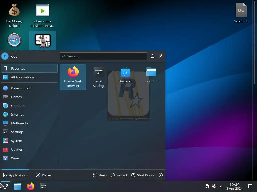This screenshot has width=257, height=192.
Task: Click the Restart button
Action: click(x=119, y=175)
